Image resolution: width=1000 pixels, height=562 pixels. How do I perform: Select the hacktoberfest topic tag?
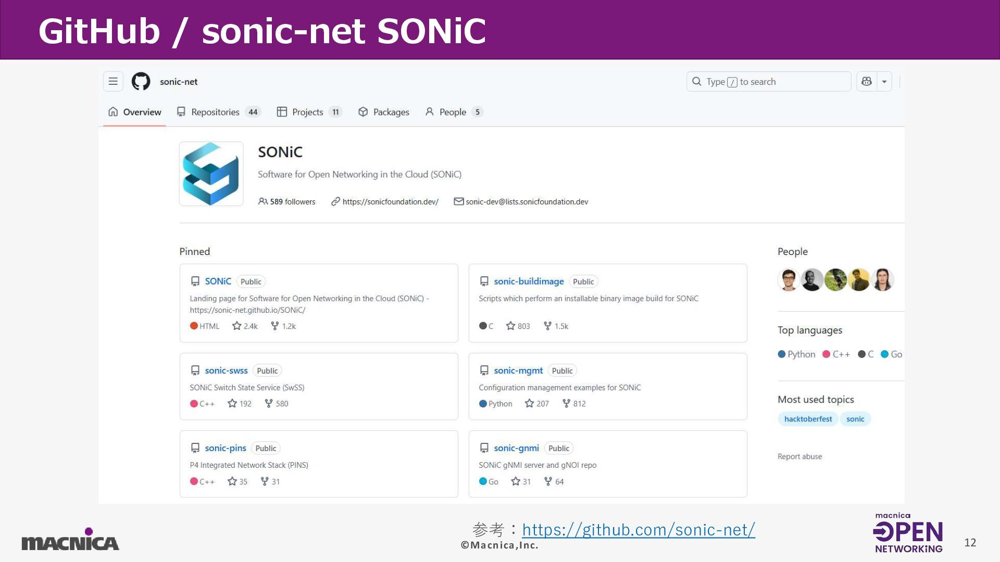pos(808,419)
